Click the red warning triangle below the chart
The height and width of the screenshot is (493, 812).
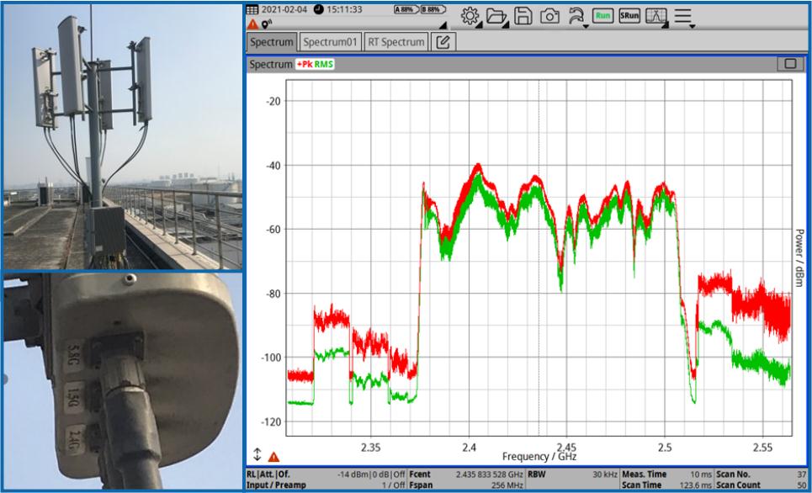[273, 457]
